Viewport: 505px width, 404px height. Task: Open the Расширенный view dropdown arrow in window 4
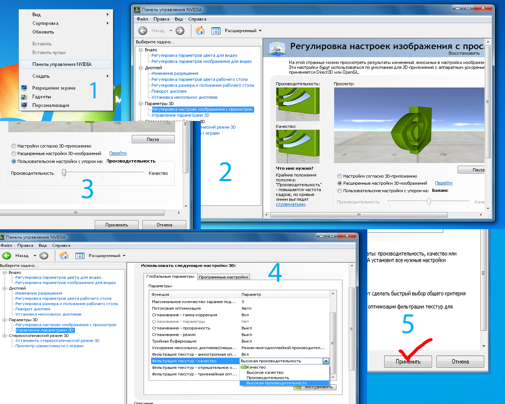tap(124, 256)
